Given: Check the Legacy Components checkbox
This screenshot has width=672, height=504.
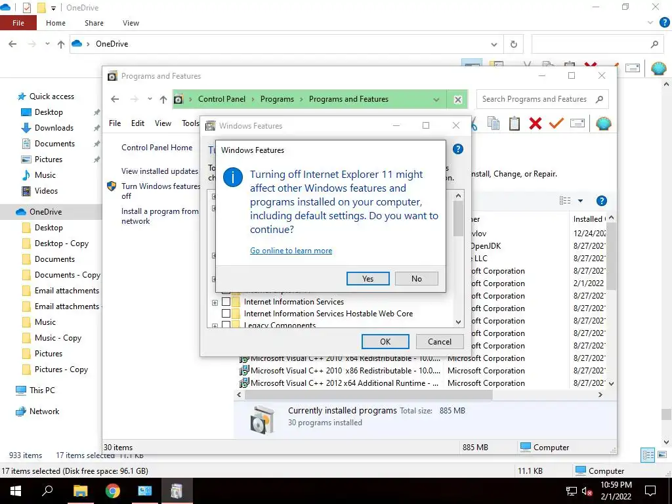Looking at the screenshot, I should coord(226,324).
